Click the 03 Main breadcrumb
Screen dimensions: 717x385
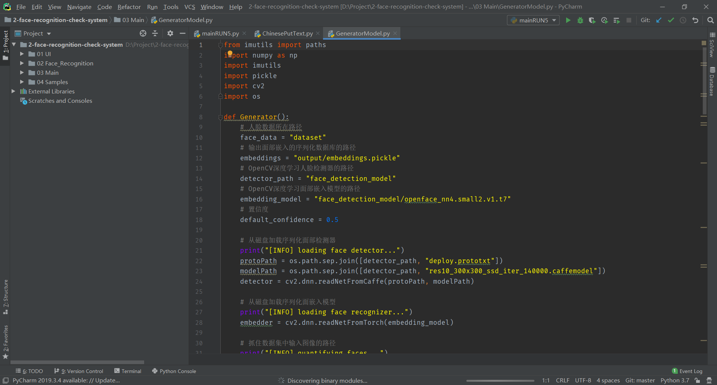pyautogui.click(x=129, y=20)
